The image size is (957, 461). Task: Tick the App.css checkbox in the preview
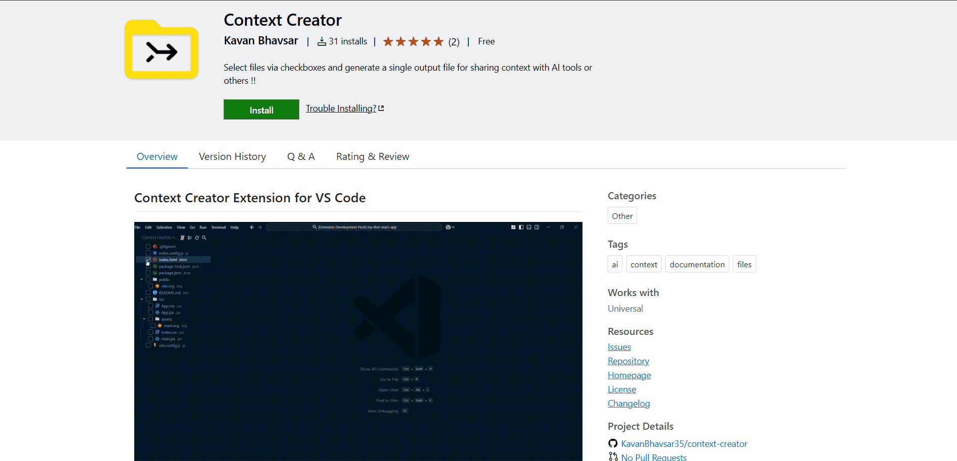tap(150, 306)
